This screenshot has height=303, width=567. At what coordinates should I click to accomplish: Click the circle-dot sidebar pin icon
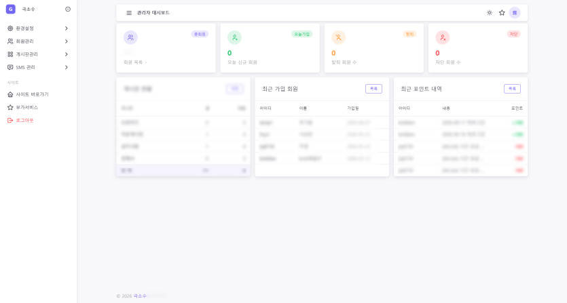click(x=68, y=9)
